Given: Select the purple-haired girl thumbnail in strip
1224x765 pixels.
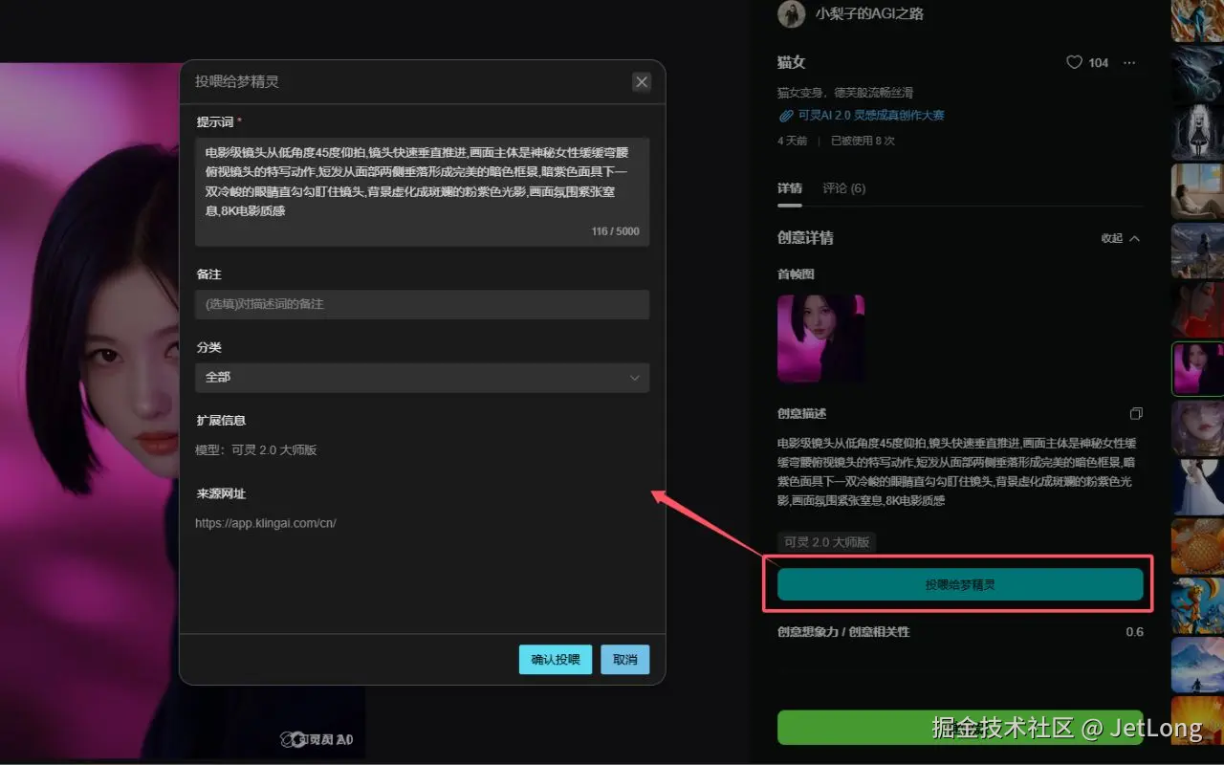Looking at the screenshot, I should pyautogui.click(x=1198, y=427).
